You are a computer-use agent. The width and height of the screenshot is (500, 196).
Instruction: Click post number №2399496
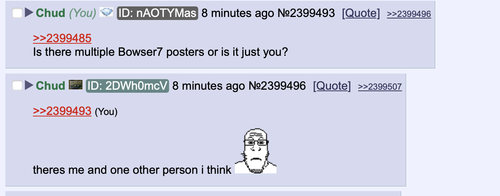click(x=277, y=86)
